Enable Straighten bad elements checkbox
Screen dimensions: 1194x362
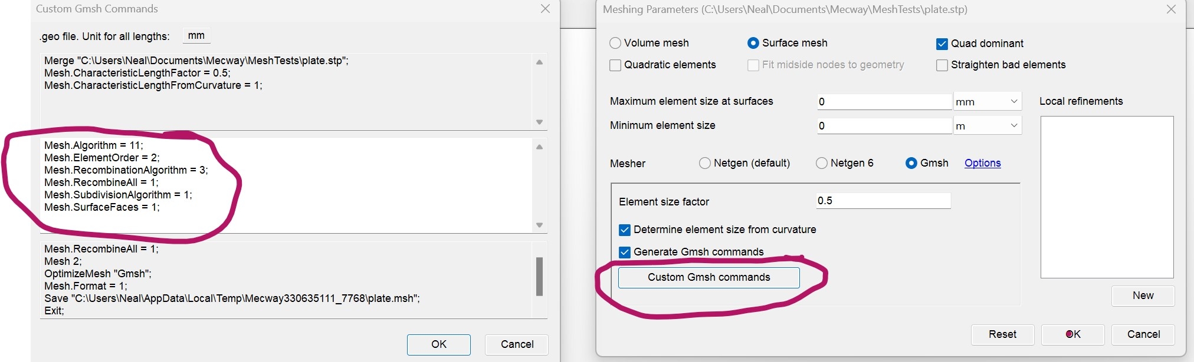click(942, 65)
